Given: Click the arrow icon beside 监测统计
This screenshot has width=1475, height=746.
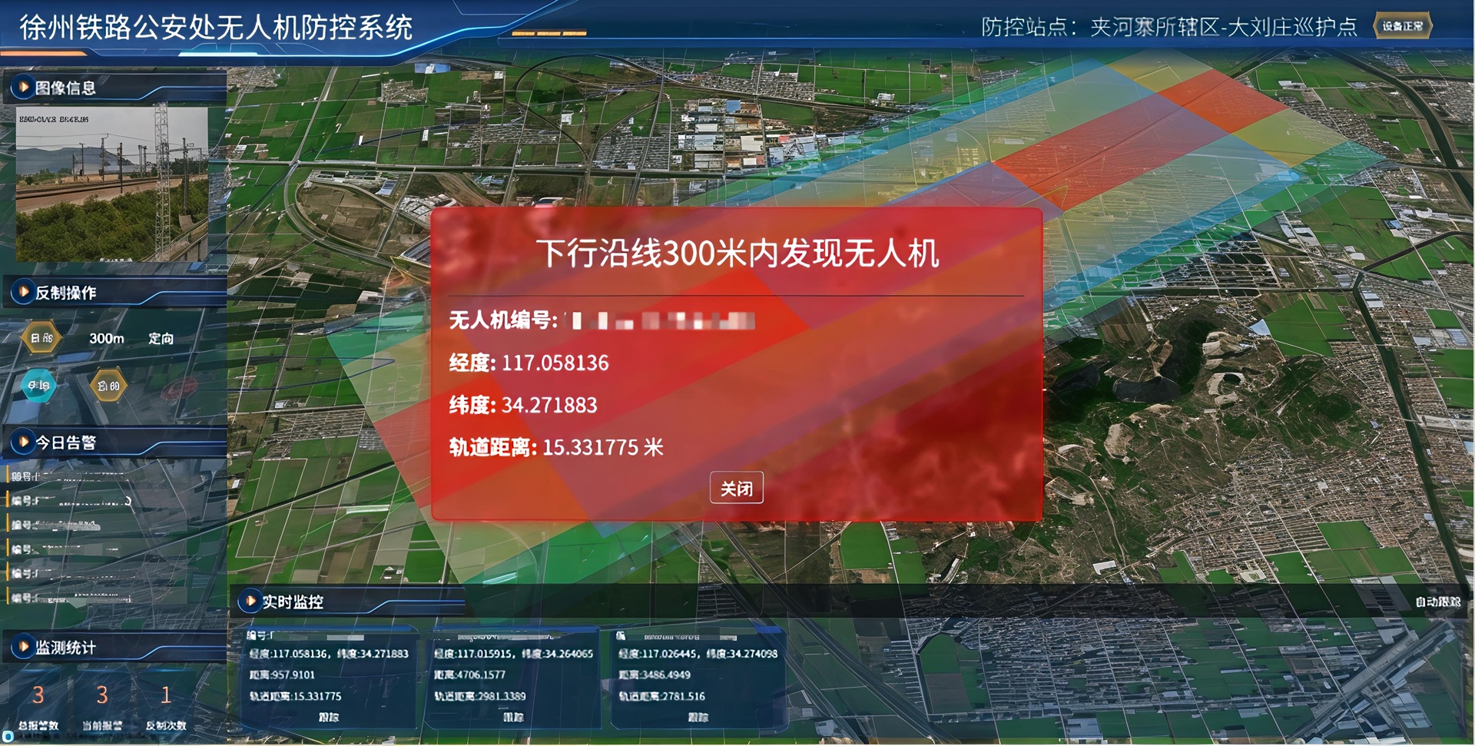Looking at the screenshot, I should pyautogui.click(x=23, y=647).
